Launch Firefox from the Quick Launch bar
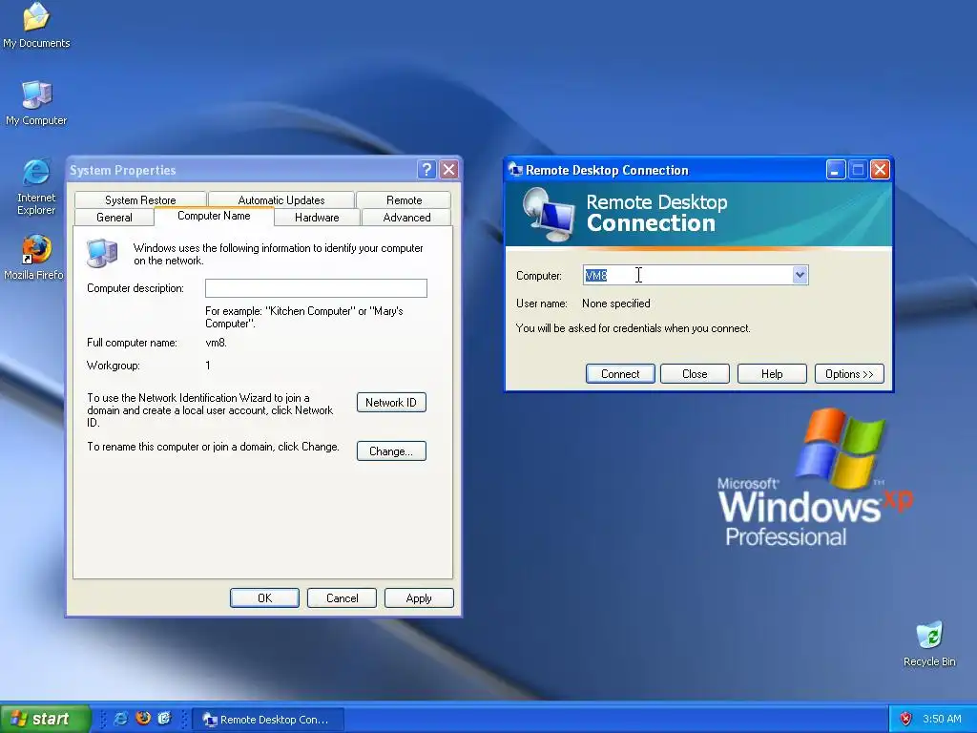The width and height of the screenshot is (977, 733). [x=143, y=719]
